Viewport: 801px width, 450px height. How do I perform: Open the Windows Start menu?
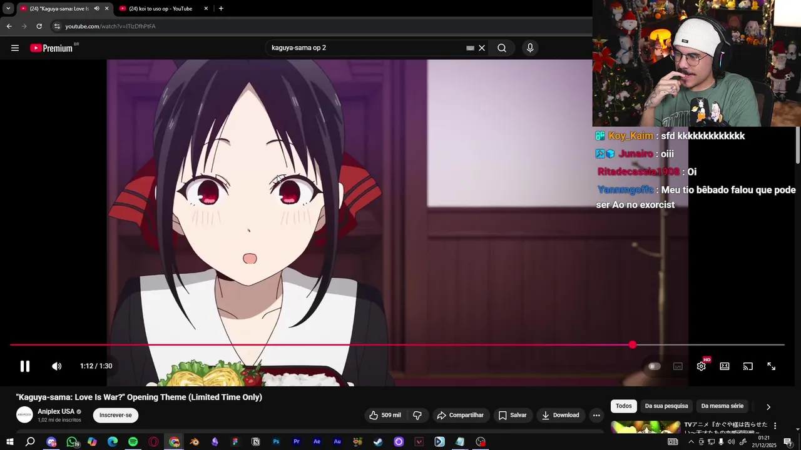(x=9, y=442)
